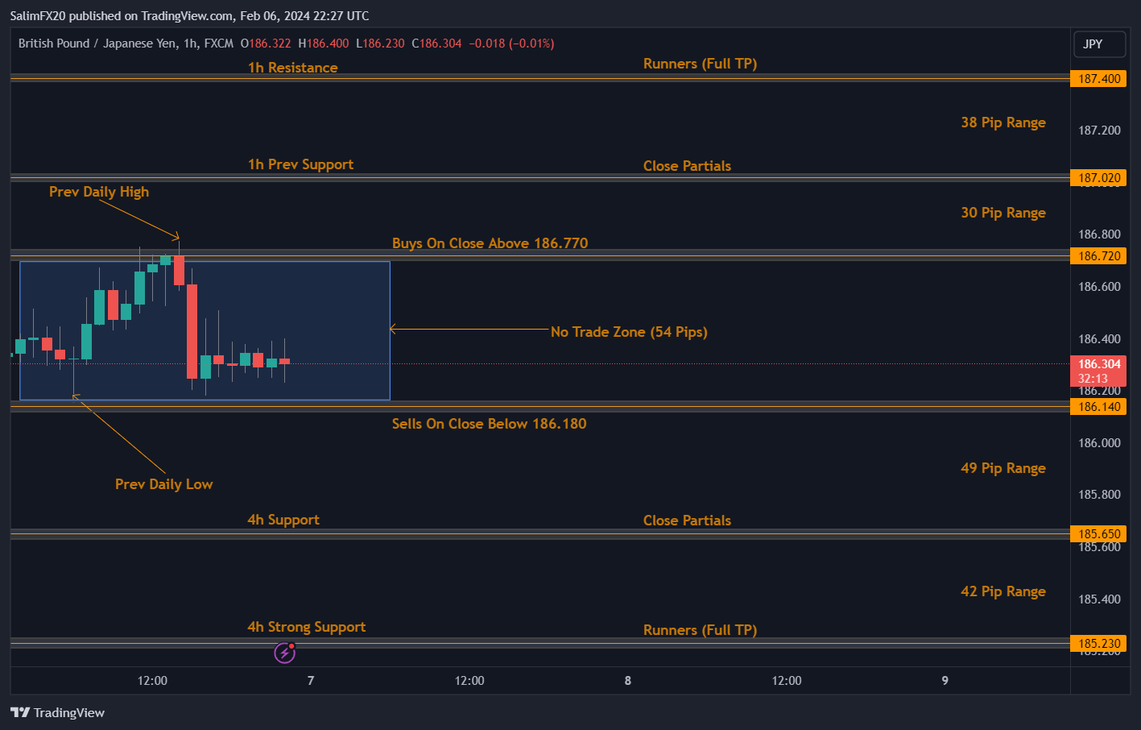
Task: Click the 4h Support label
Action: (x=283, y=519)
